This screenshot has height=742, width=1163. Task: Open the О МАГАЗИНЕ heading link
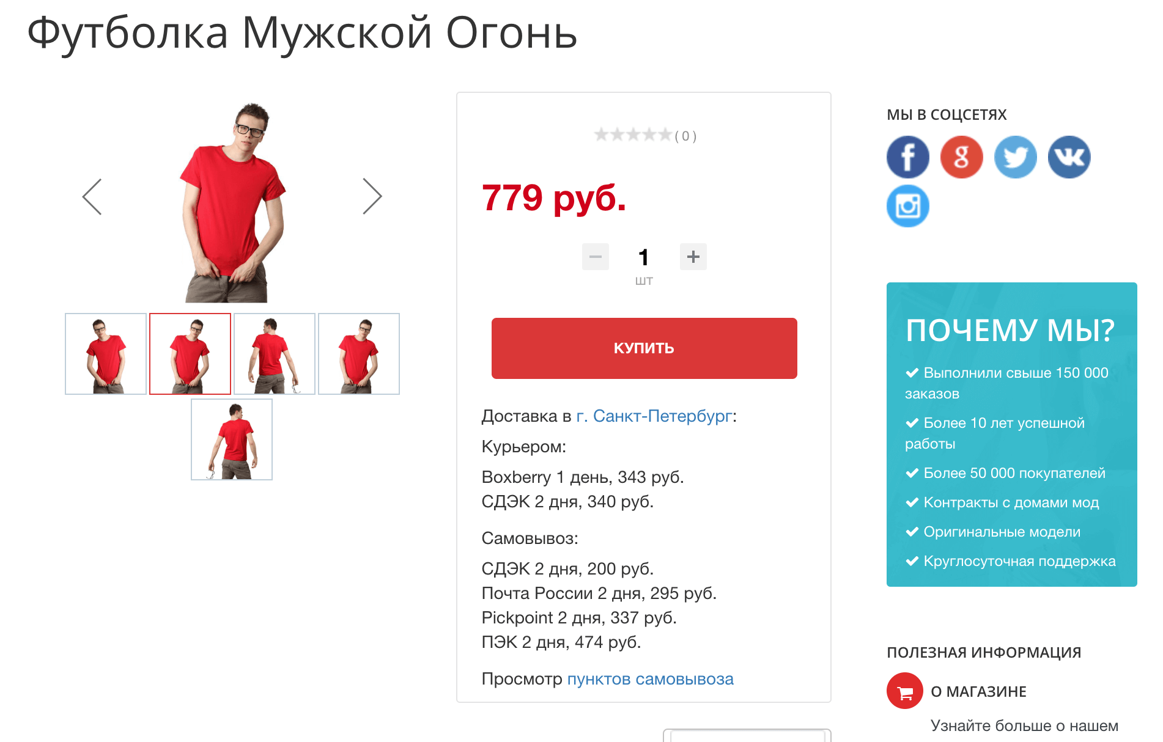tap(978, 691)
